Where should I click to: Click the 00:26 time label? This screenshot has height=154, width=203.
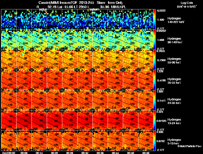(70, 153)
